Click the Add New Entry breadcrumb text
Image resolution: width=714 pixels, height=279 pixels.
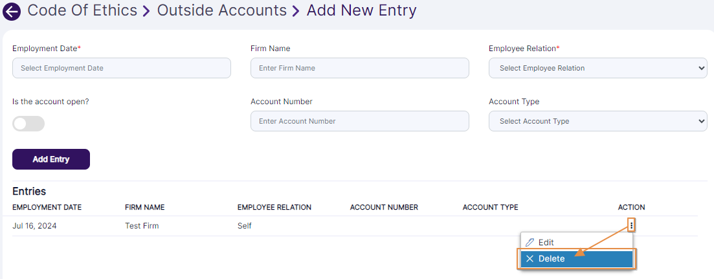click(x=361, y=10)
